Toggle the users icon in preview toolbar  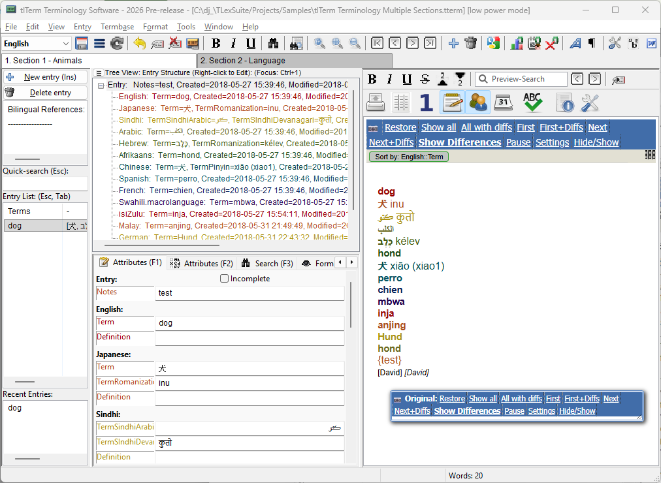click(478, 102)
